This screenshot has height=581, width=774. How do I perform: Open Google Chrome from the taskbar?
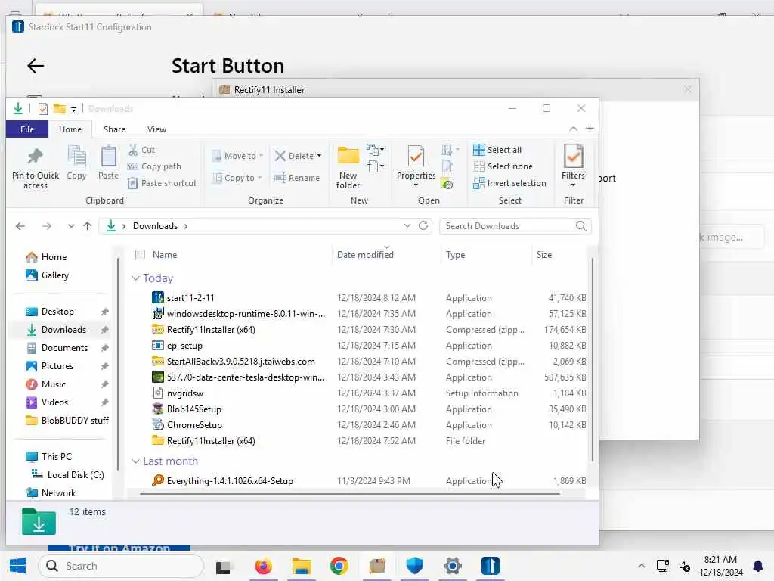339,566
